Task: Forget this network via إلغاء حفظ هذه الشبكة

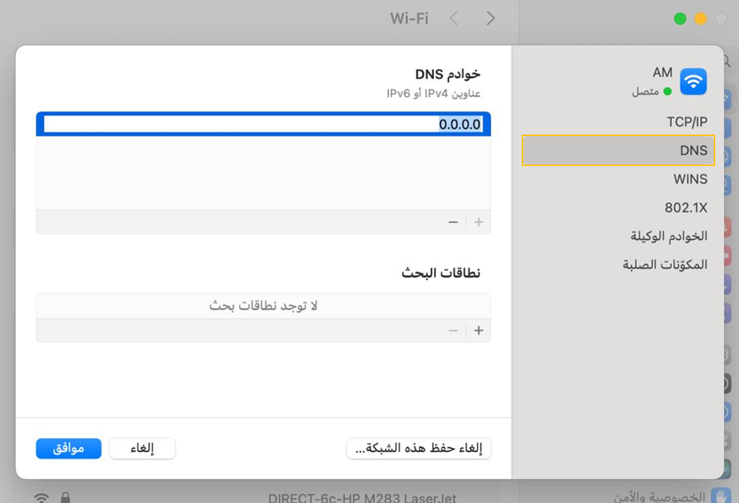Action: (x=418, y=449)
